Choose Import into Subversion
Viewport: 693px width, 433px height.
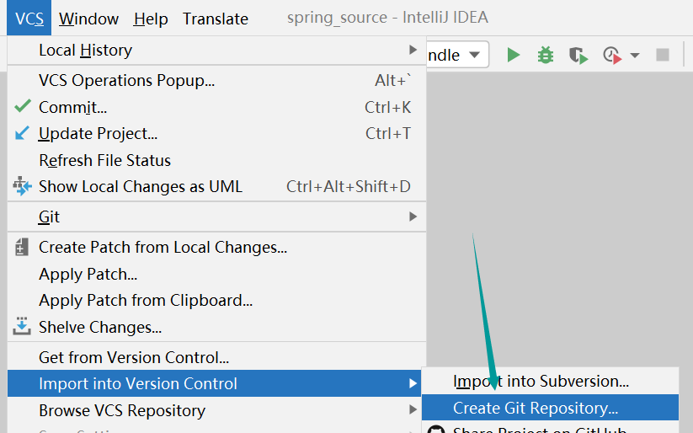pyautogui.click(x=550, y=382)
